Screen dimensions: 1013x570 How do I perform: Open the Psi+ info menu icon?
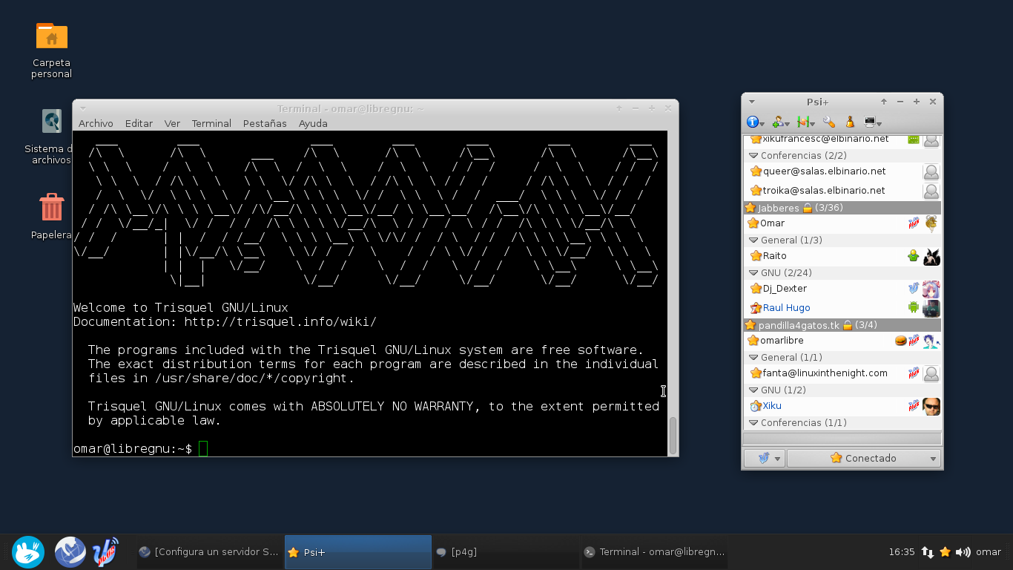[x=756, y=122]
